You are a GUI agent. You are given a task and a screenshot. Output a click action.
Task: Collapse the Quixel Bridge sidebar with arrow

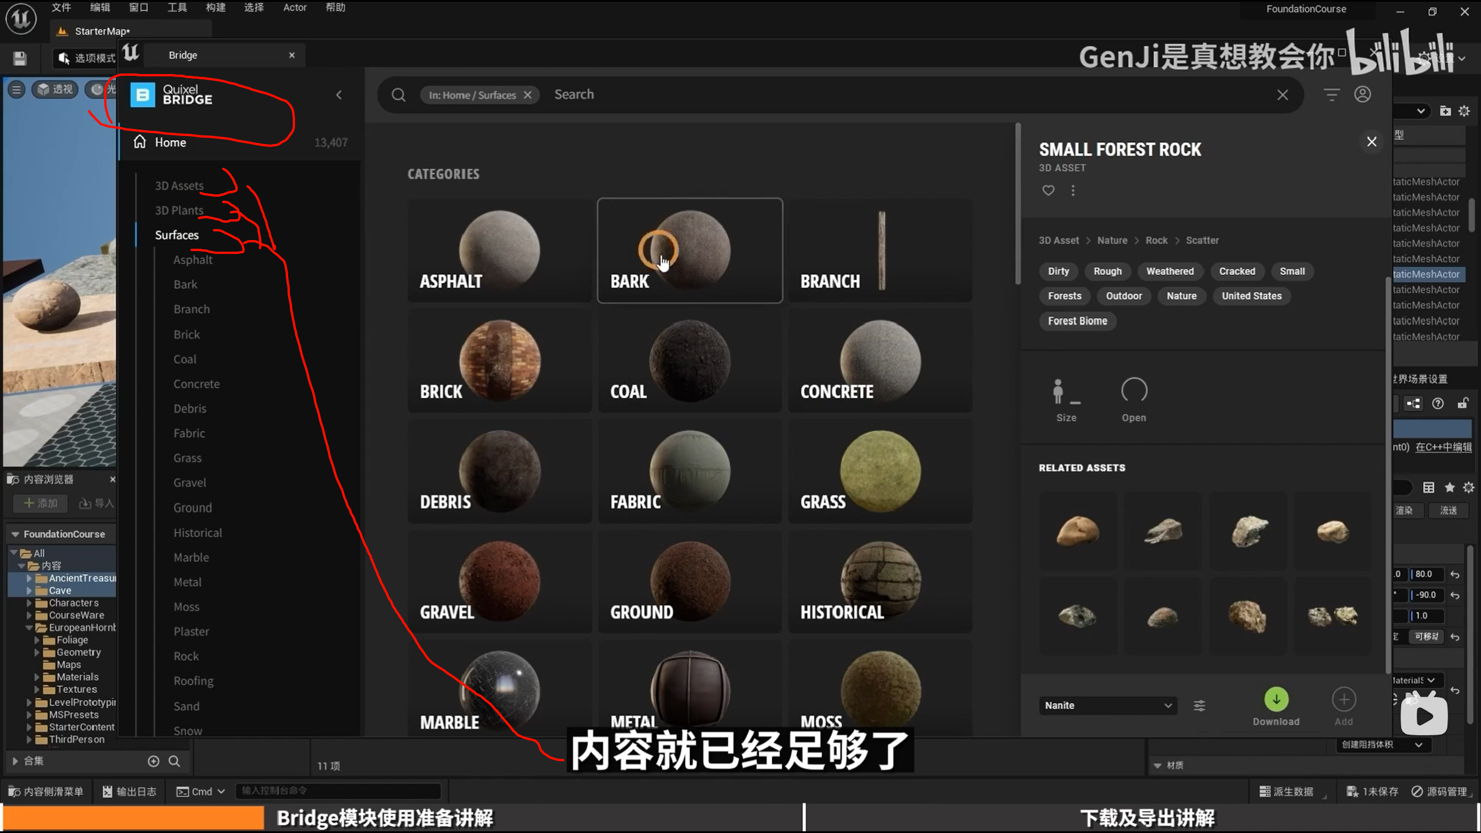[339, 95]
